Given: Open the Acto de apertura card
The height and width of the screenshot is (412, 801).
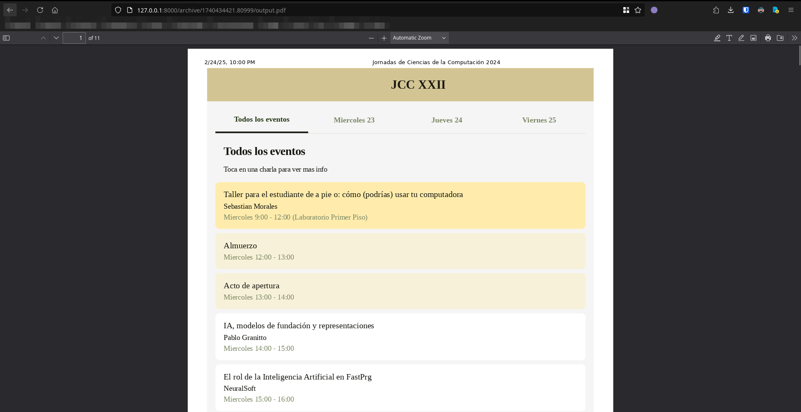Looking at the screenshot, I should coord(400,291).
